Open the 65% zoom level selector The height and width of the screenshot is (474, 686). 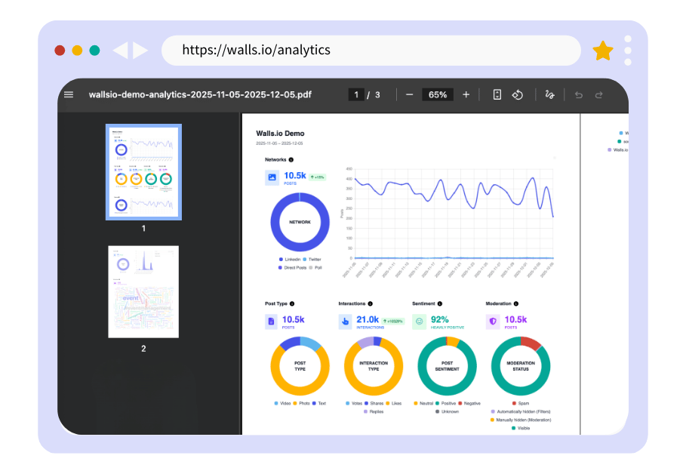(x=438, y=94)
